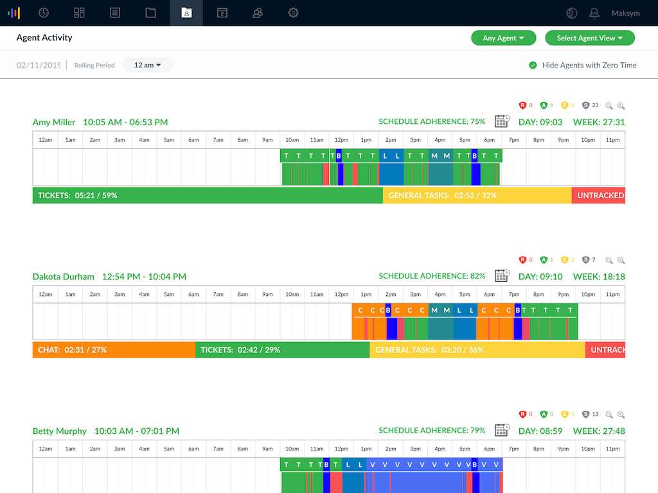658x493 pixels.
Task: Click the Amy Miller agent name link
Action: (x=54, y=122)
